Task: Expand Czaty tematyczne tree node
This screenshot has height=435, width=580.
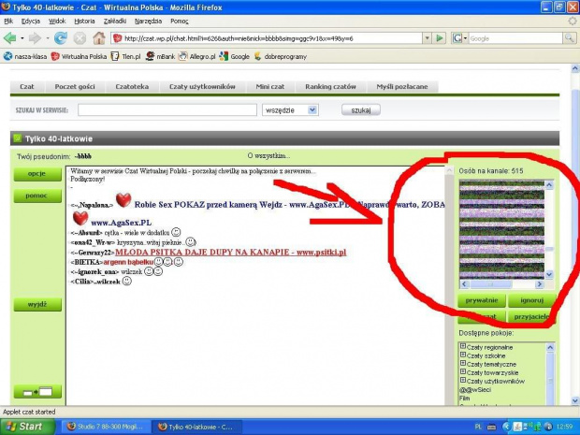Action: tap(463, 364)
